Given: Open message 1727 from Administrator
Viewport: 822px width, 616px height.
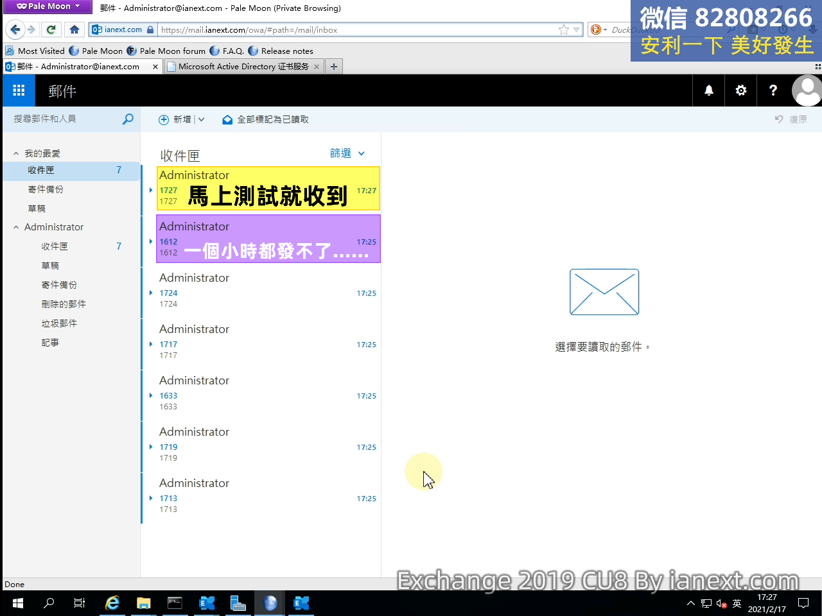Looking at the screenshot, I should pos(261,189).
